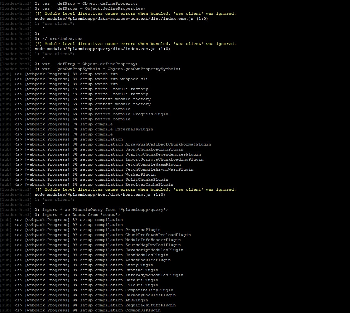This screenshot has width=350, height=313.
Task: Select the SplitChunksPlugin progress line
Action: coord(146,179)
